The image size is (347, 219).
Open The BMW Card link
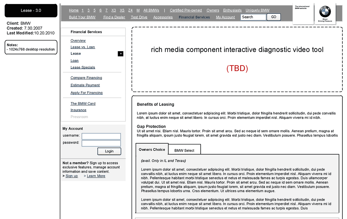pyautogui.click(x=83, y=103)
